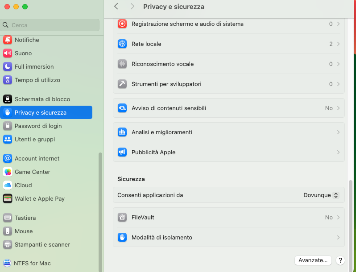Click the Suono speaker icon
The height and width of the screenshot is (272, 356).
8,53
